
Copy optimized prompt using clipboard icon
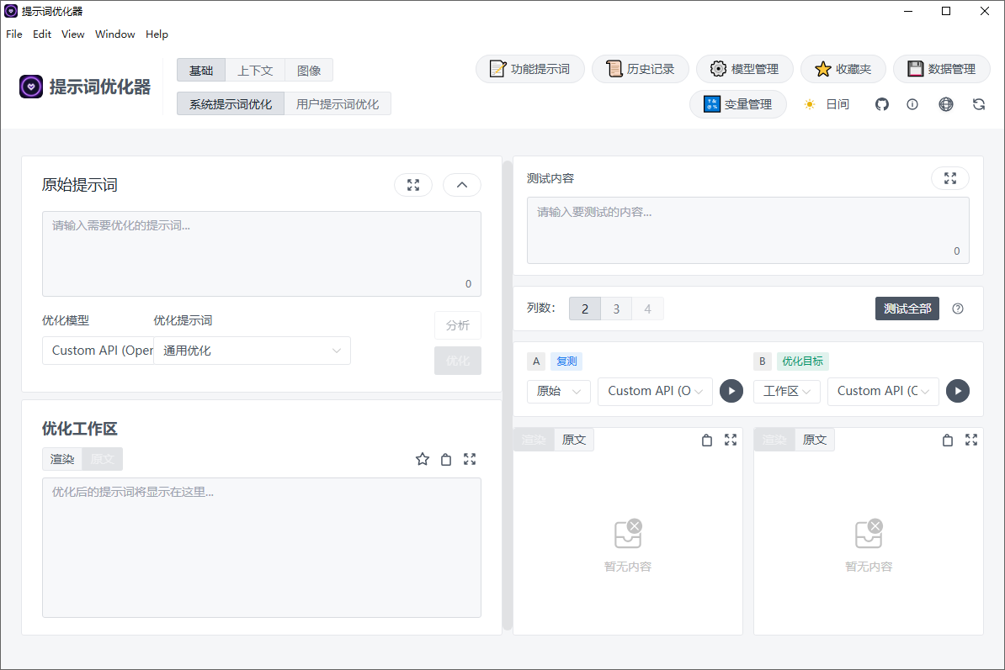[x=446, y=459]
